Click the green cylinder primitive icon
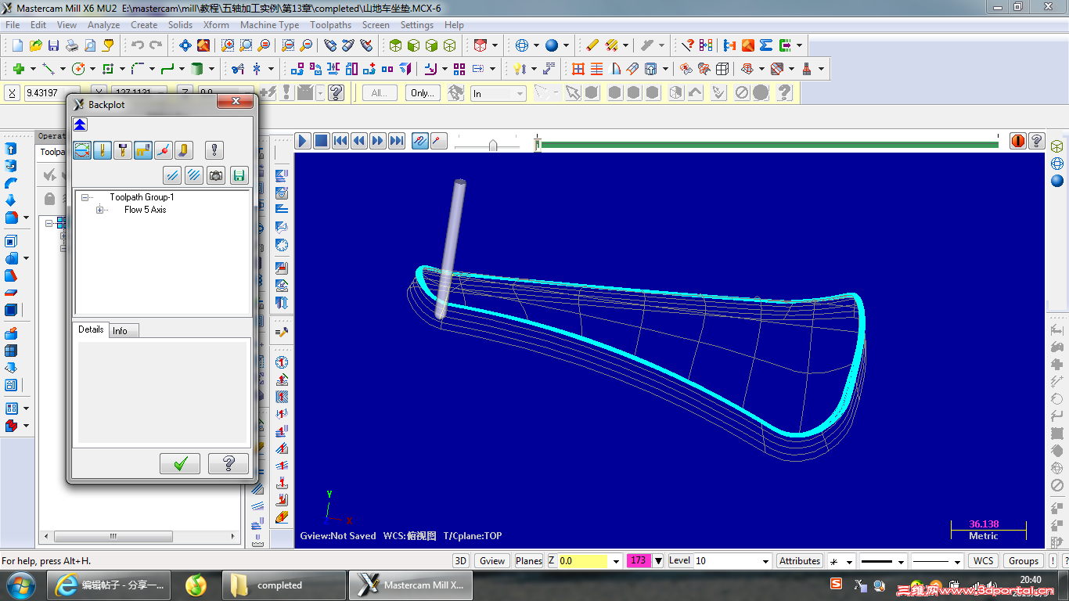This screenshot has width=1069, height=601. (x=197, y=69)
